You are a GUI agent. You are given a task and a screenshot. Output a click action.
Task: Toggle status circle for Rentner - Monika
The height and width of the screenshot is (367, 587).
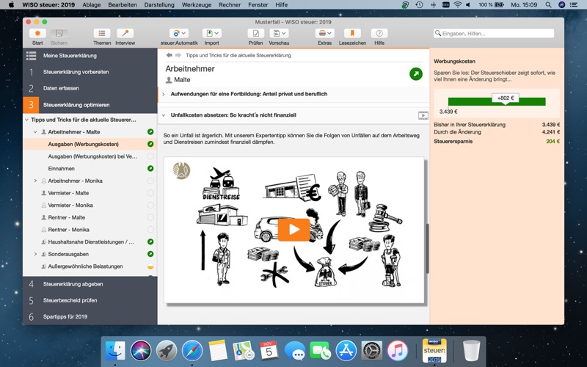[x=150, y=230]
